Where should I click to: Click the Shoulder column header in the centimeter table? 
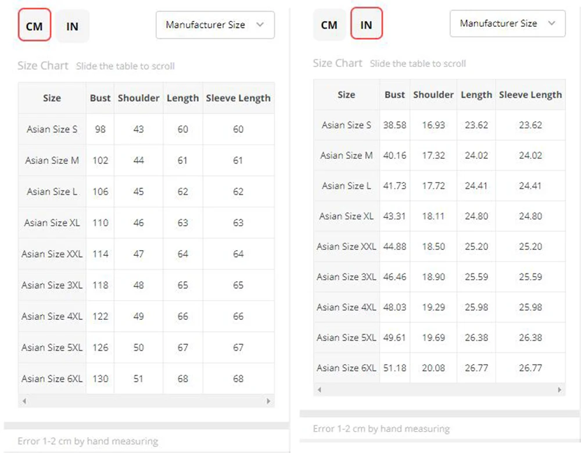tap(138, 98)
